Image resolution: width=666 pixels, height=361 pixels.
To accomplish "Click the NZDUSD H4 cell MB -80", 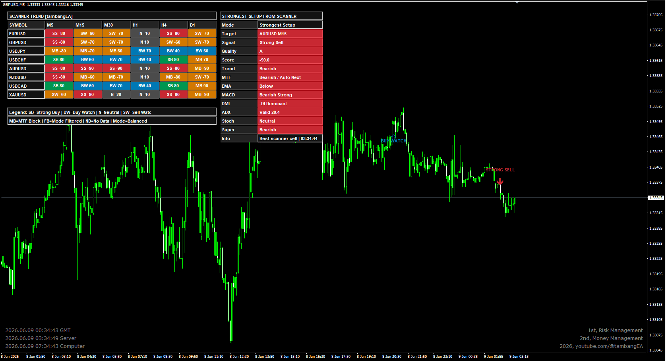I will coord(173,77).
